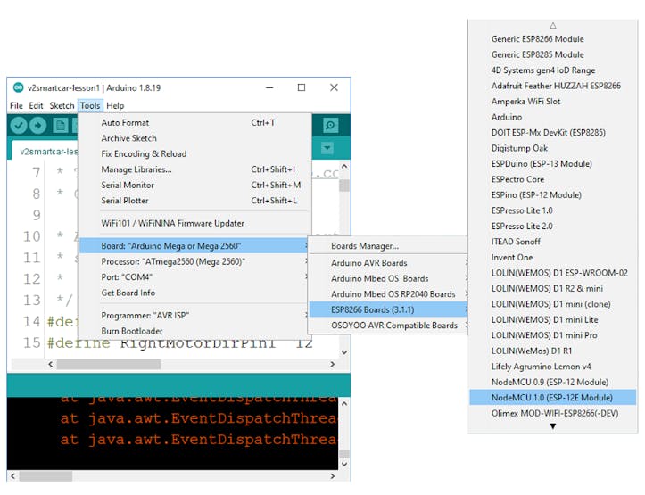Open Manage Libraries entry
Viewport: 645px width, 495px height.
pos(195,169)
